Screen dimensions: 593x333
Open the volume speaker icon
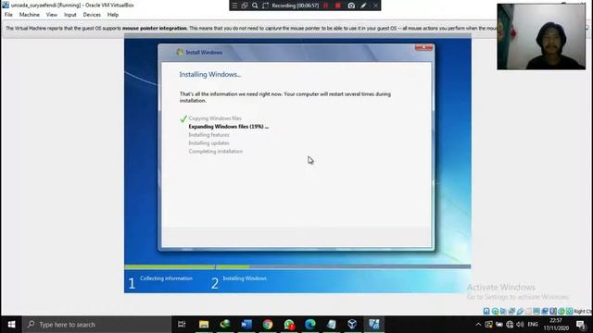pos(520,325)
